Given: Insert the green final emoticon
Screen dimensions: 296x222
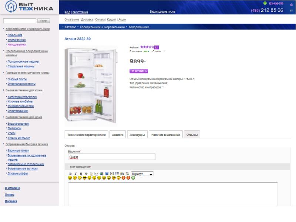Looking at the screenshot, I should click(133, 178).
